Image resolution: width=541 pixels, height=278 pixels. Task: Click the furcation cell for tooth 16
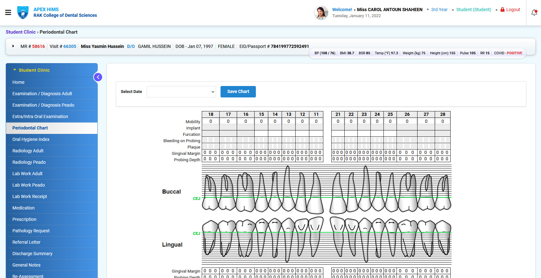tap(246, 134)
